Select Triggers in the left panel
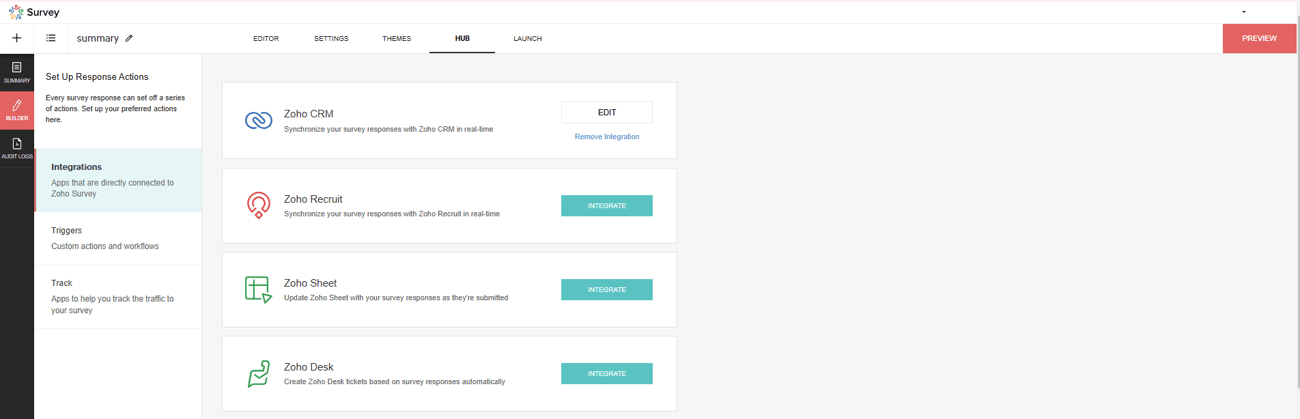1300x419 pixels. [118, 238]
